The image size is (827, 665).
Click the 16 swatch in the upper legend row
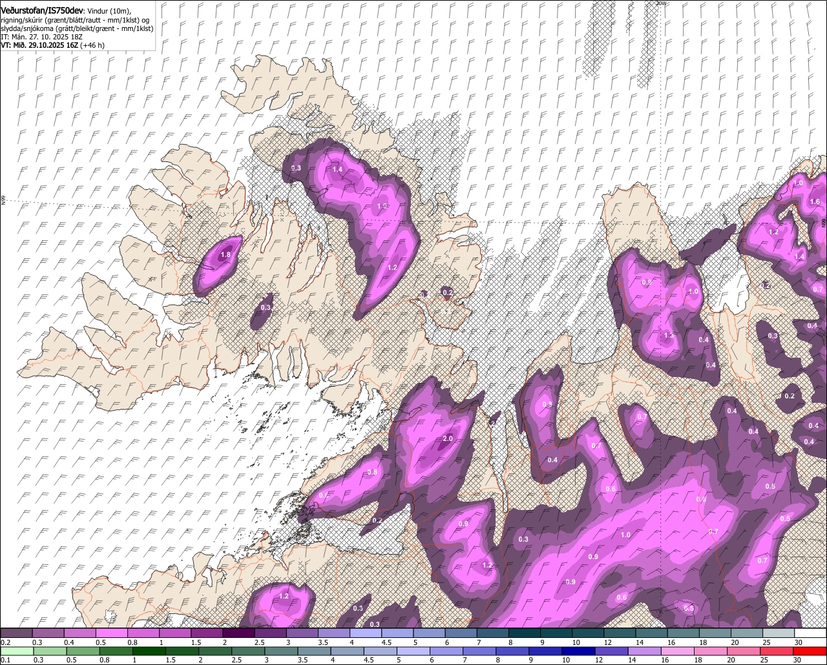684,633
